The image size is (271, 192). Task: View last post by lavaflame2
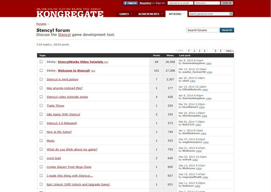(202, 107)
